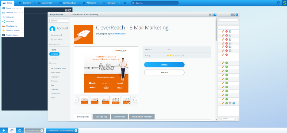Click the dashboard gauge icon in the bottom taskbar

click(x=20, y=130)
